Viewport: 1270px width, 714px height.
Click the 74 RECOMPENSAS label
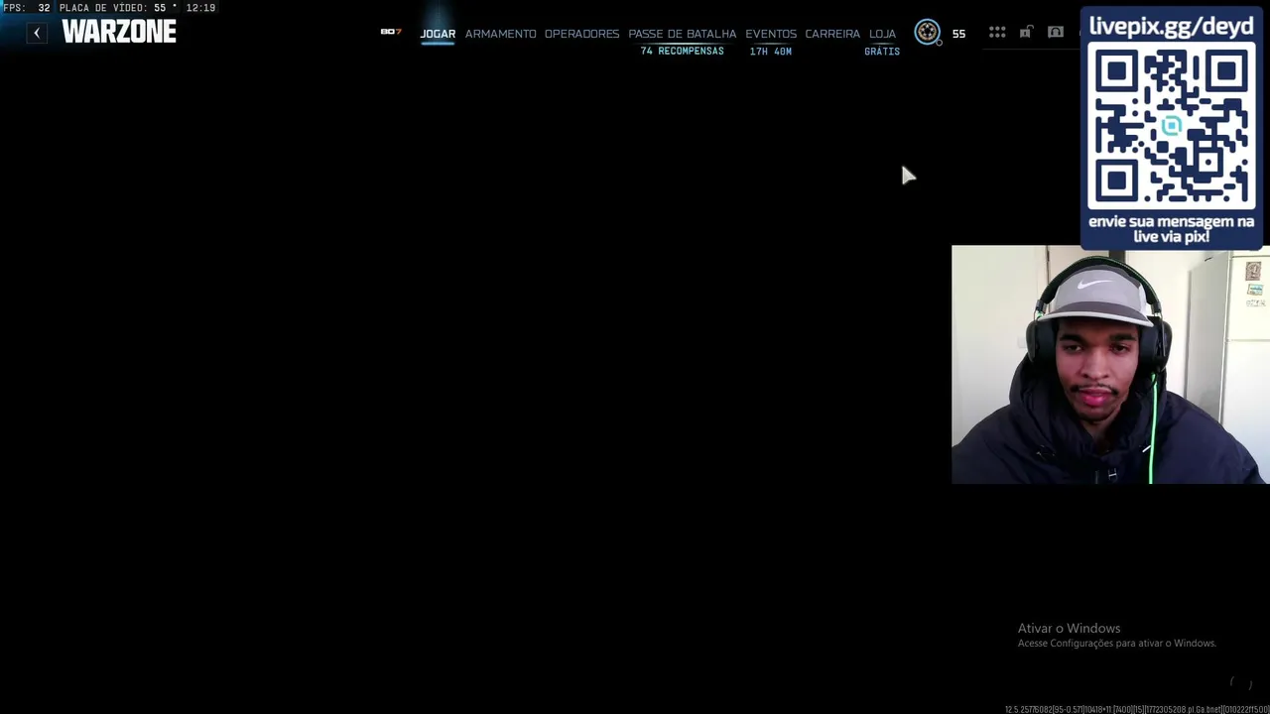(682, 51)
